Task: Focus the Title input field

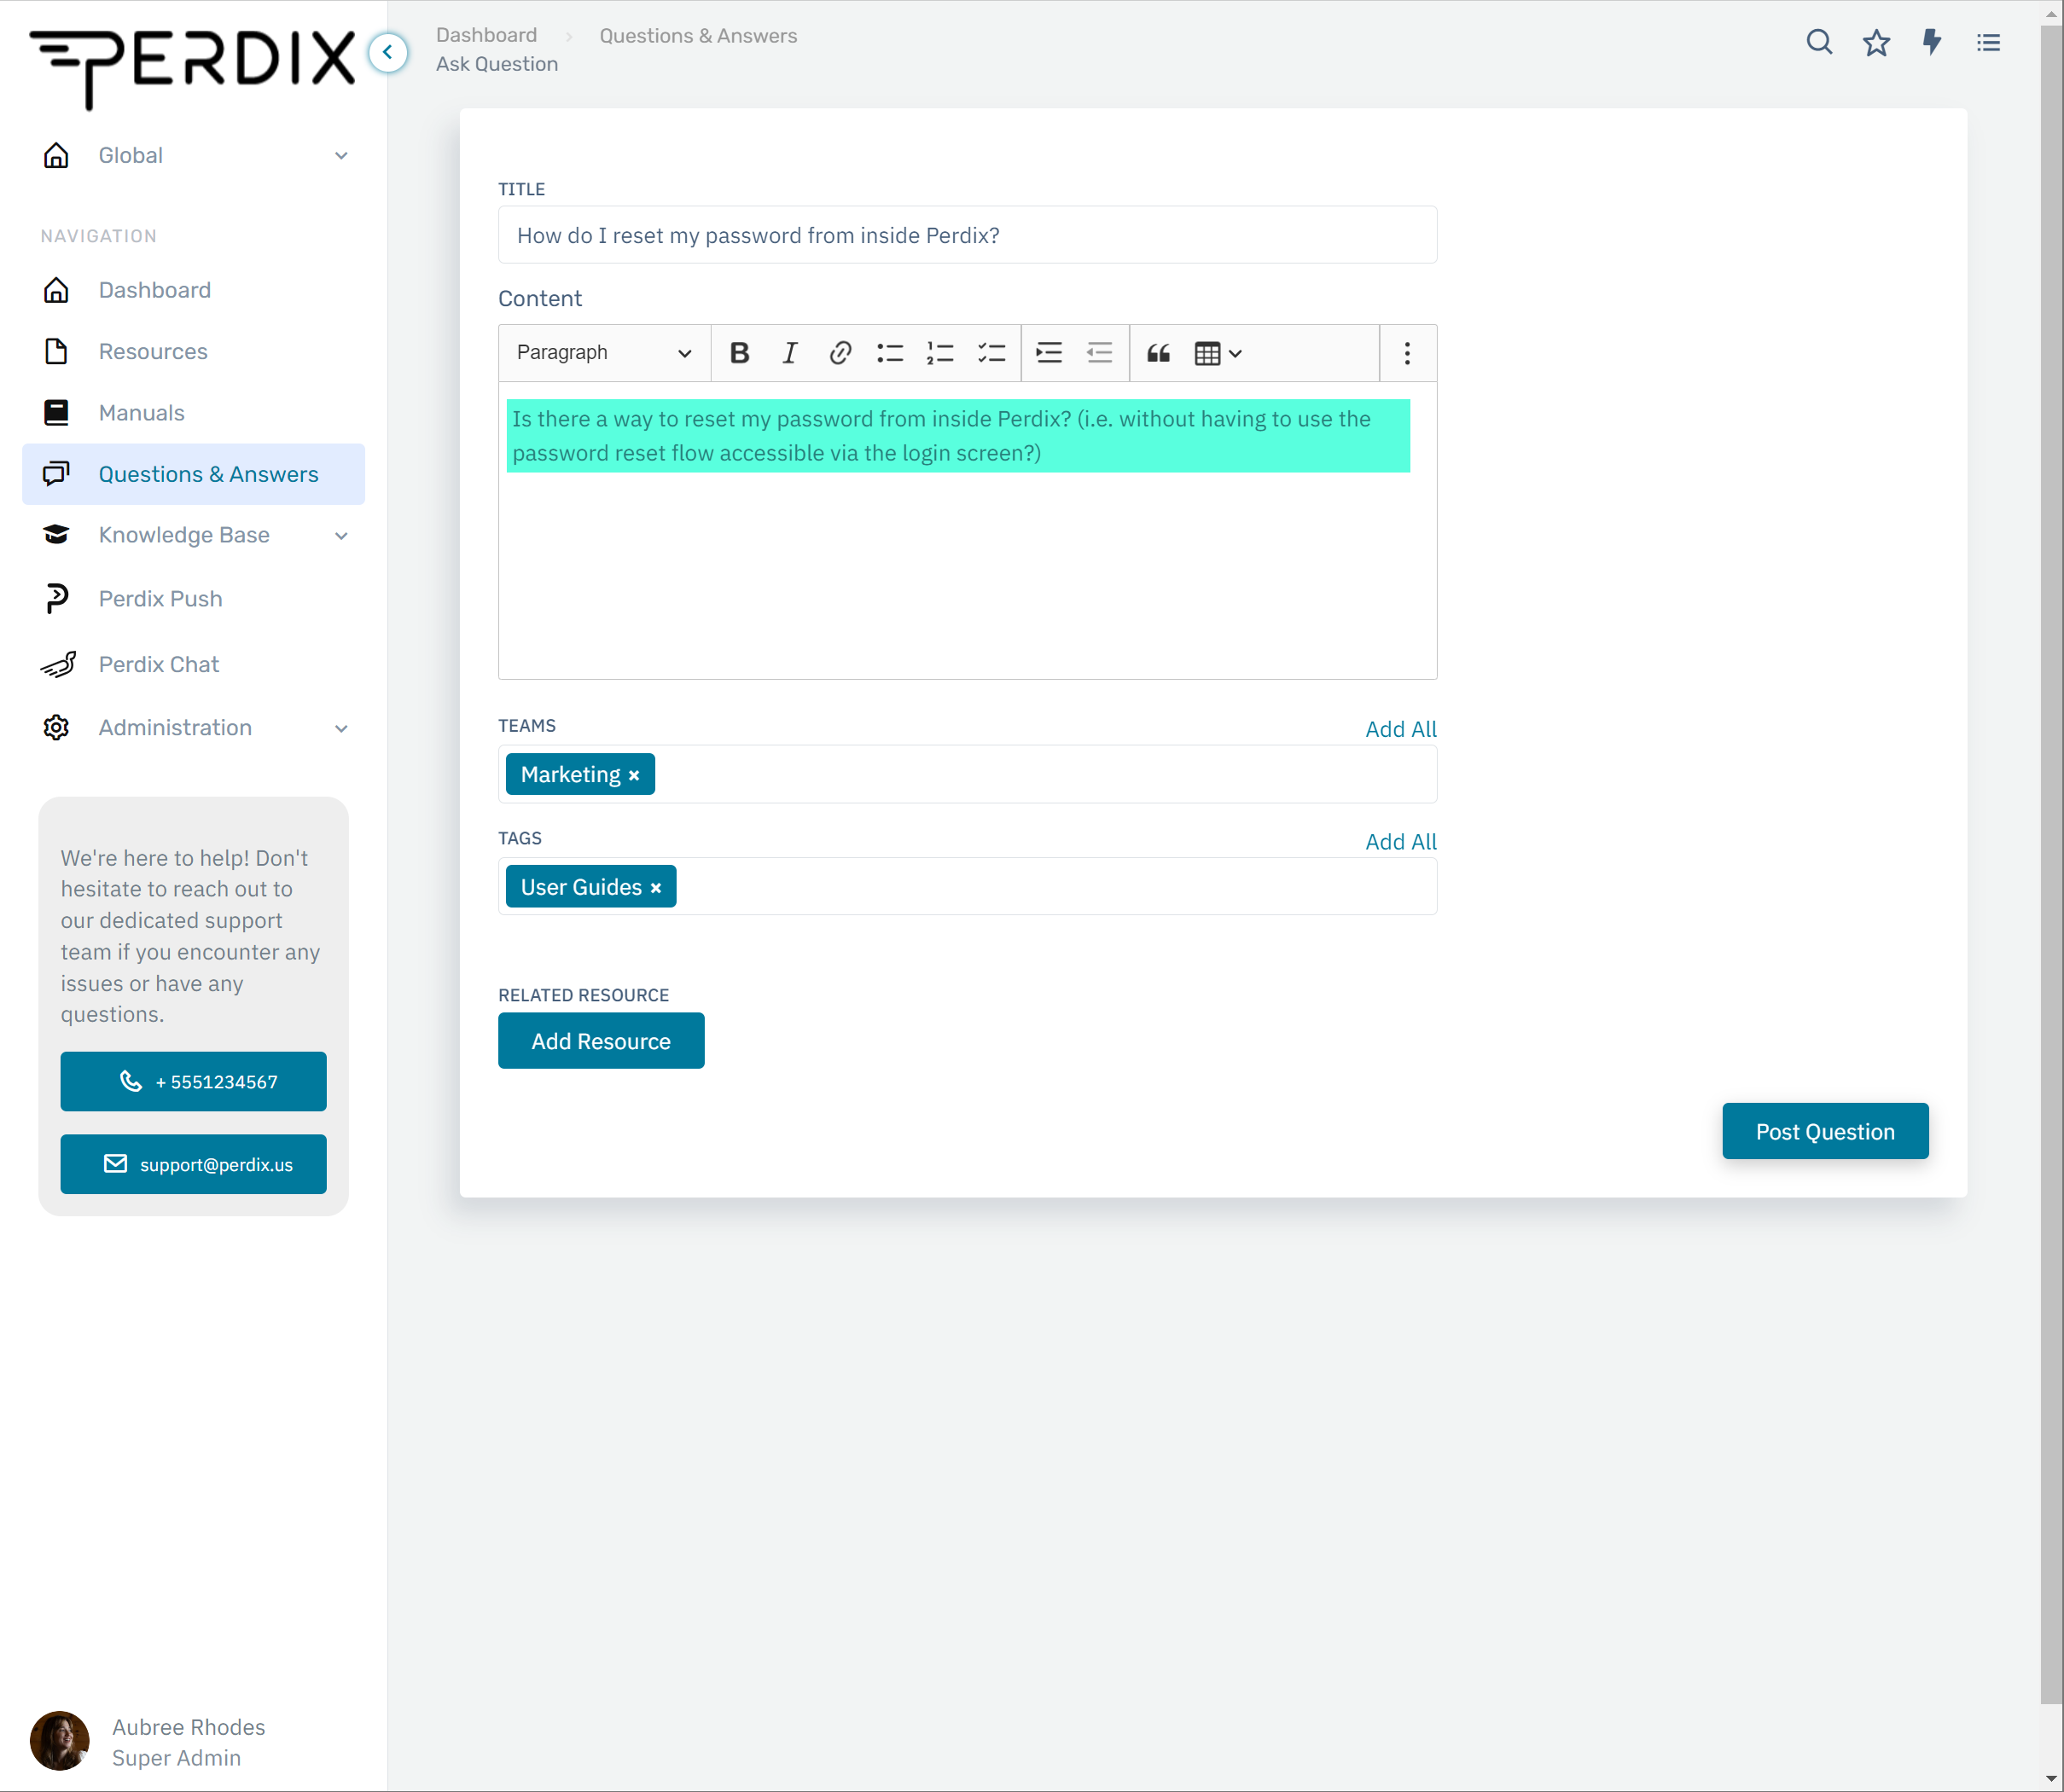Action: coord(968,235)
